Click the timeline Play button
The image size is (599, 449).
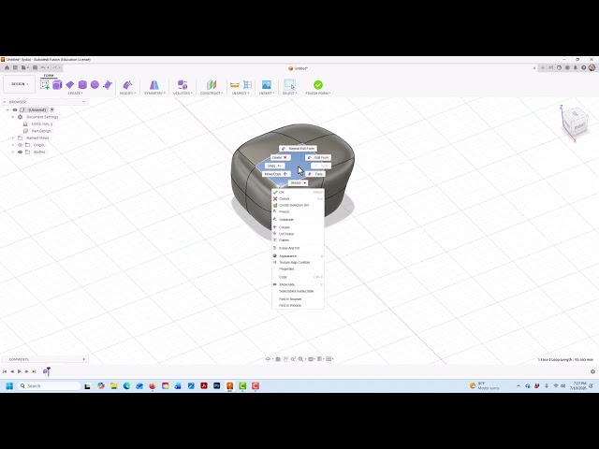19,371
